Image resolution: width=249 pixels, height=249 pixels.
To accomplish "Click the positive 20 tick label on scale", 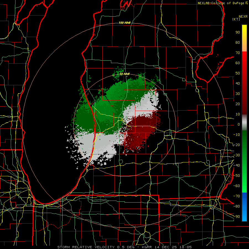I will 238,104.
